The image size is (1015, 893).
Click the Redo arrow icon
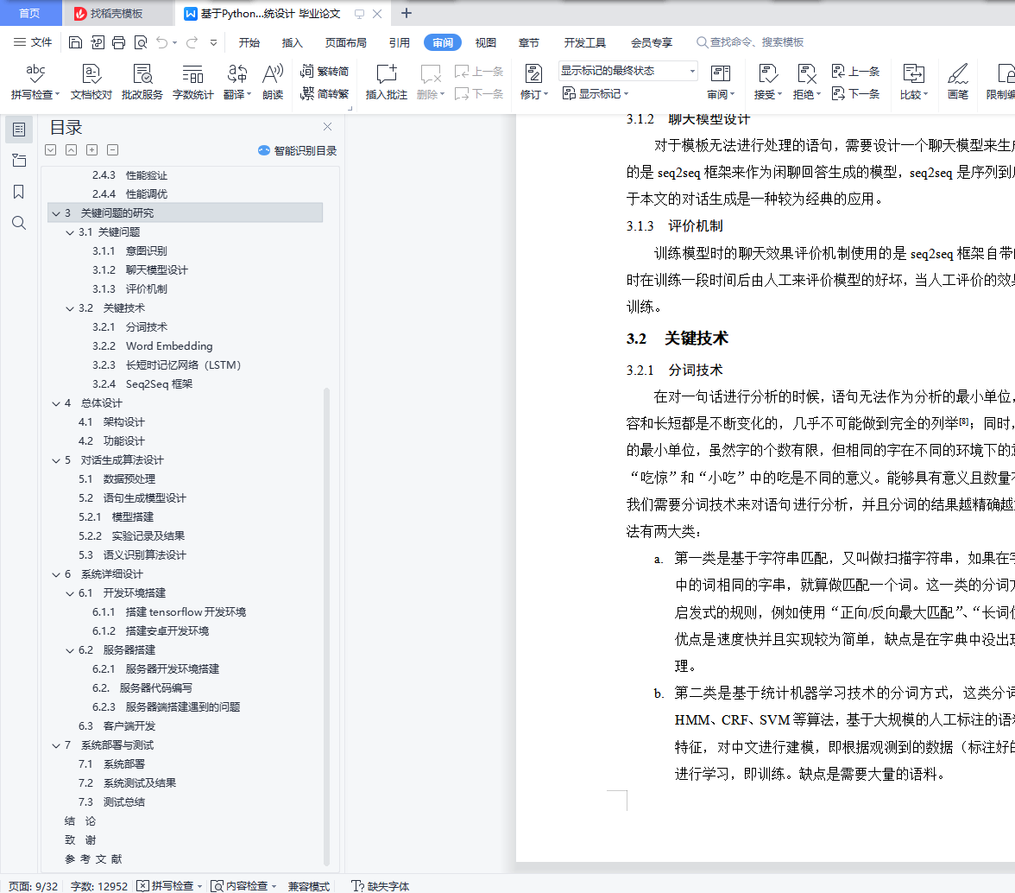click(192, 42)
